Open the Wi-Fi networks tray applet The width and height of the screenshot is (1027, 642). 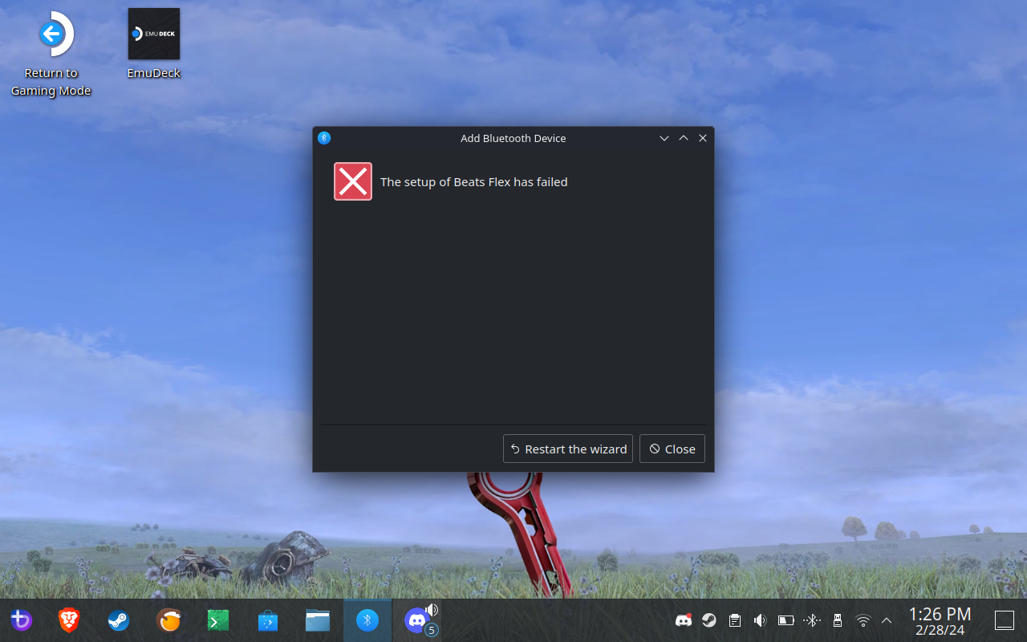[863, 620]
